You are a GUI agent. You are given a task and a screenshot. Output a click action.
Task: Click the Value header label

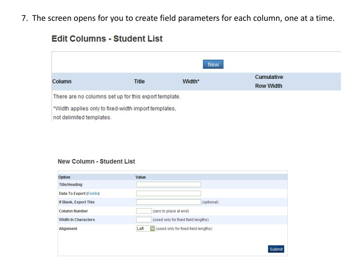pos(140,177)
